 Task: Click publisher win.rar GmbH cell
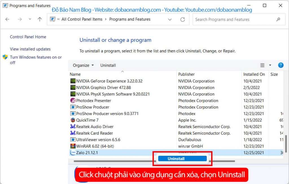coord(191,146)
